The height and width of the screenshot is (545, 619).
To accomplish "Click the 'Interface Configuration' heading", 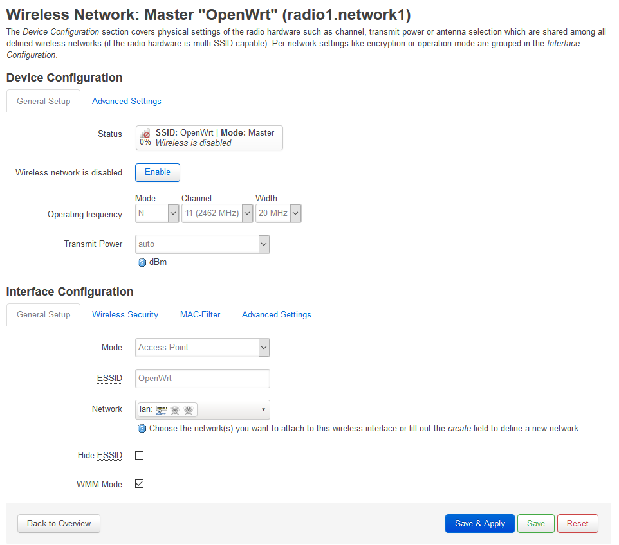I will point(70,292).
